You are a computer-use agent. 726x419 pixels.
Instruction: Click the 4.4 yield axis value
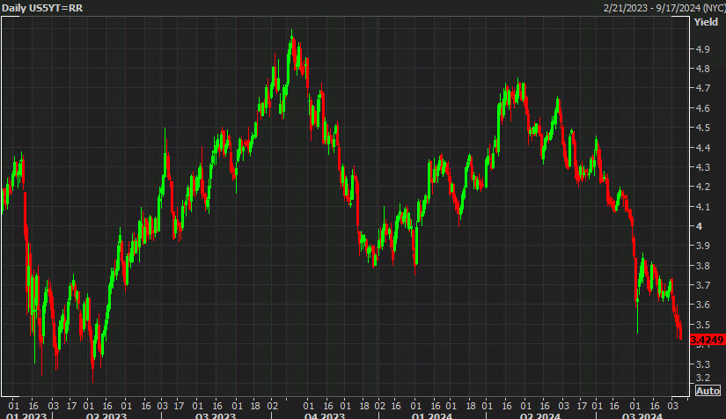click(x=703, y=148)
